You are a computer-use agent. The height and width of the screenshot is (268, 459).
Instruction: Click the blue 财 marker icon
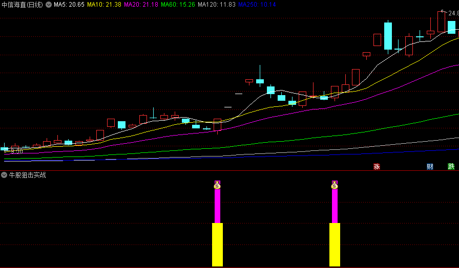coord(430,167)
